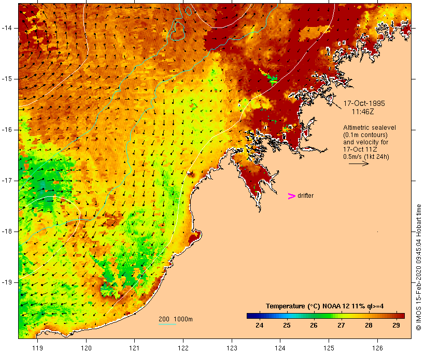425x353 pixels.
Task: Click the latitude axis label '-15'
Action: [x=7, y=79]
